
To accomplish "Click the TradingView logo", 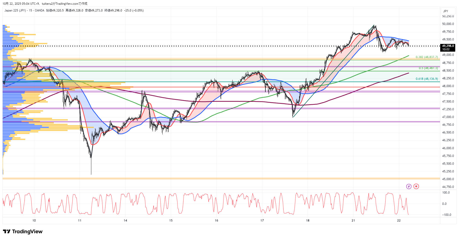I will 23,232.
